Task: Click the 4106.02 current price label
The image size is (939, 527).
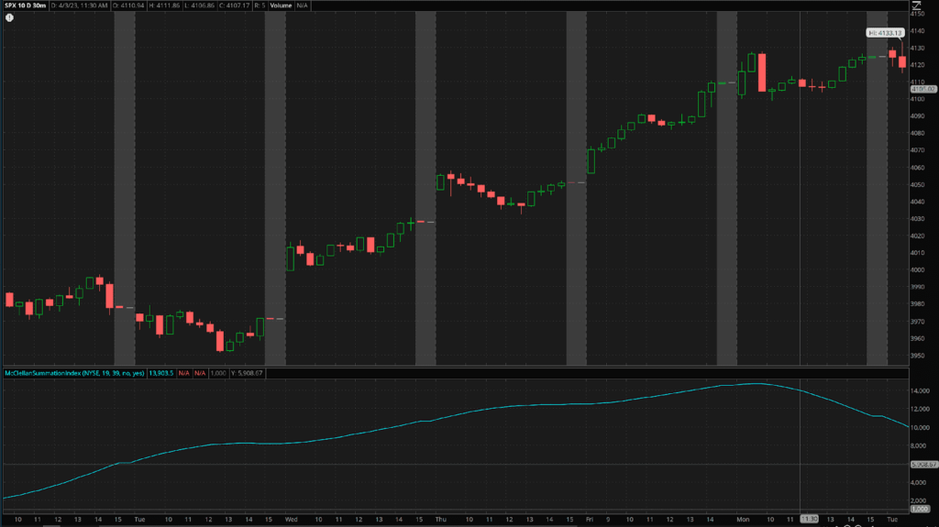Action: [x=922, y=89]
